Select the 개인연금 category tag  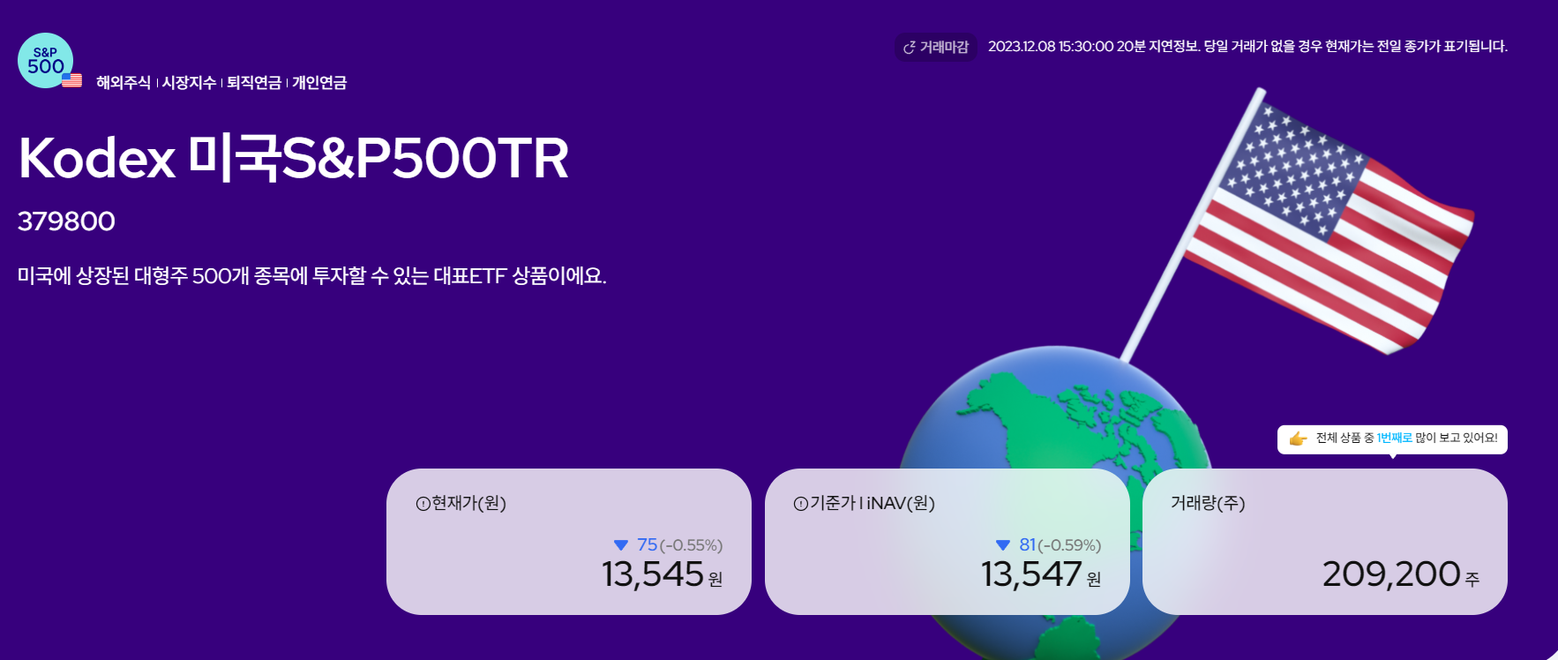(319, 82)
